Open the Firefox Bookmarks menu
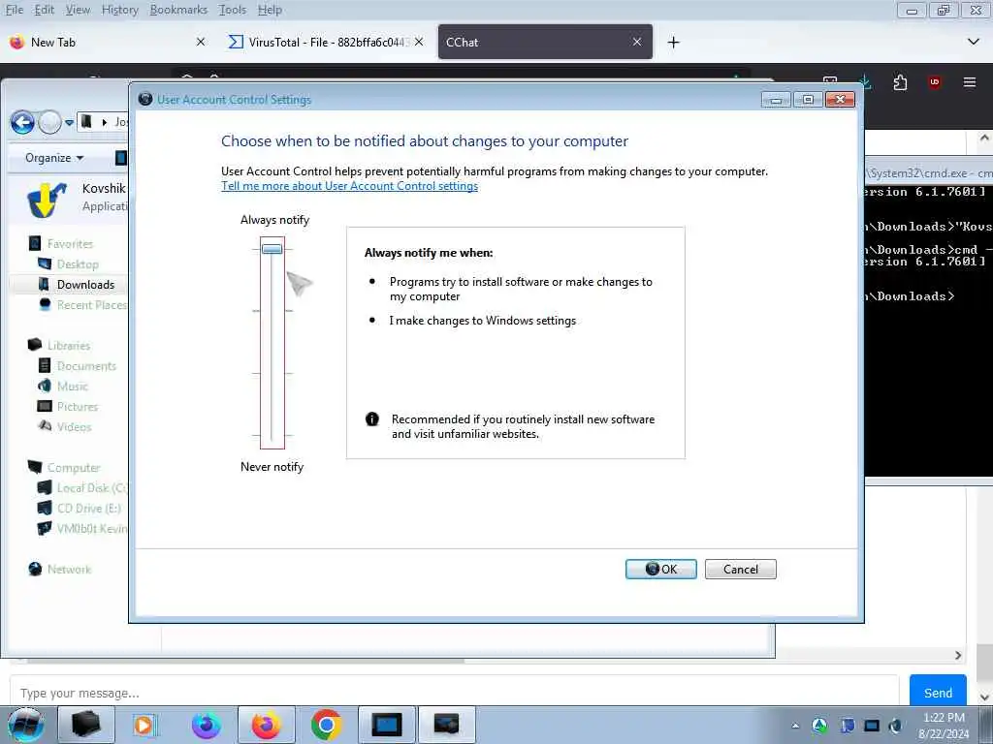 pos(178,10)
